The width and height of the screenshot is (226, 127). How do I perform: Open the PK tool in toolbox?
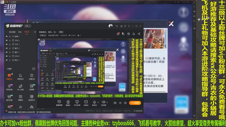tap(10, 107)
